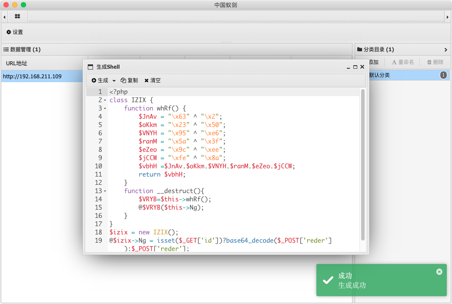This screenshot has height=304, width=452.
Task: Collapse code fold arrow on line 13
Action: click(105, 191)
